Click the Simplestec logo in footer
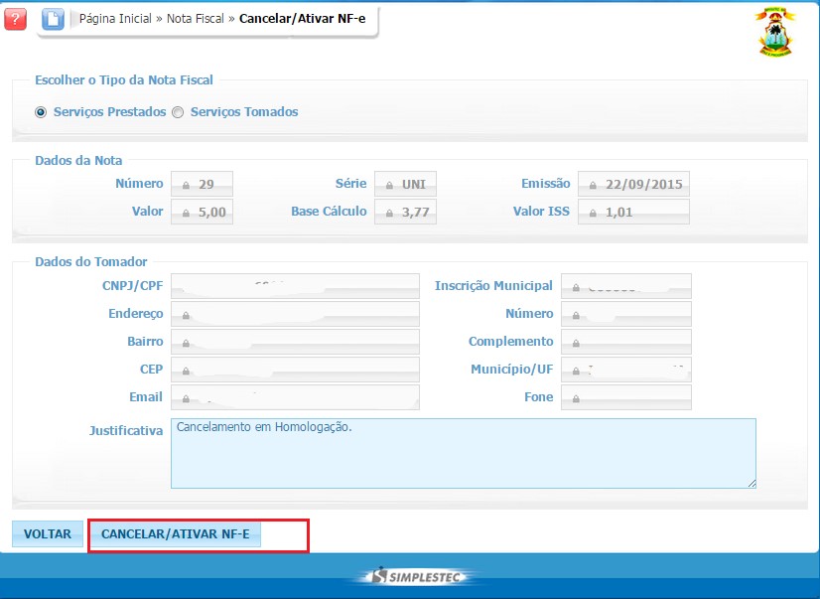Image resolution: width=820 pixels, height=599 pixels. [410, 577]
